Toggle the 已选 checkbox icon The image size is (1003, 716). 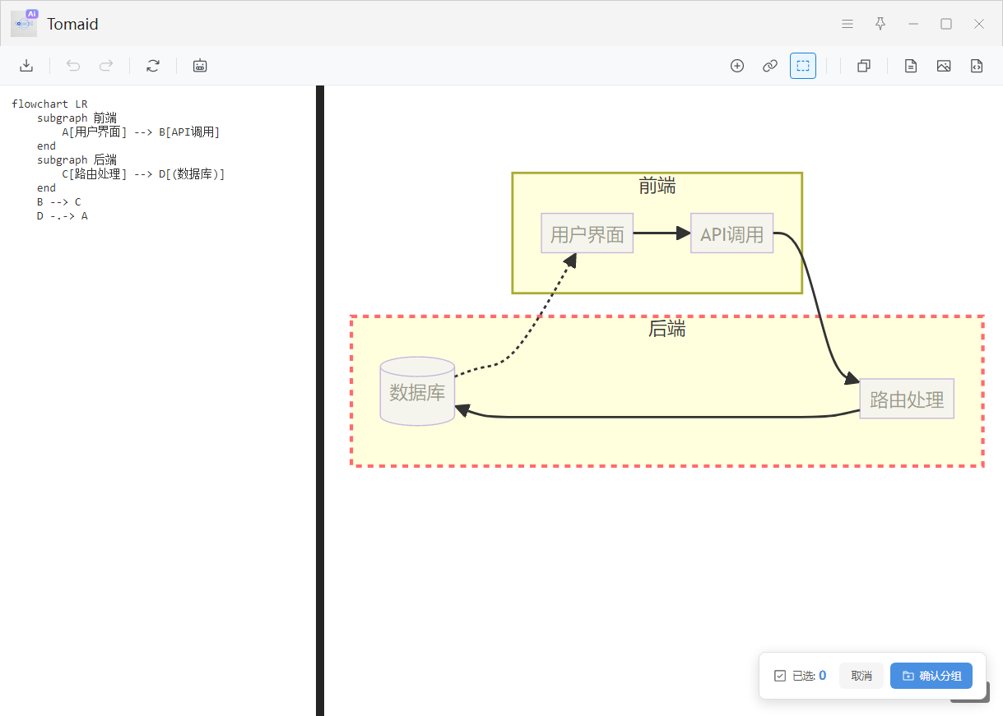pyautogui.click(x=780, y=676)
